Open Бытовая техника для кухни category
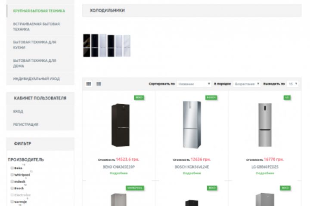 [x=34, y=45]
